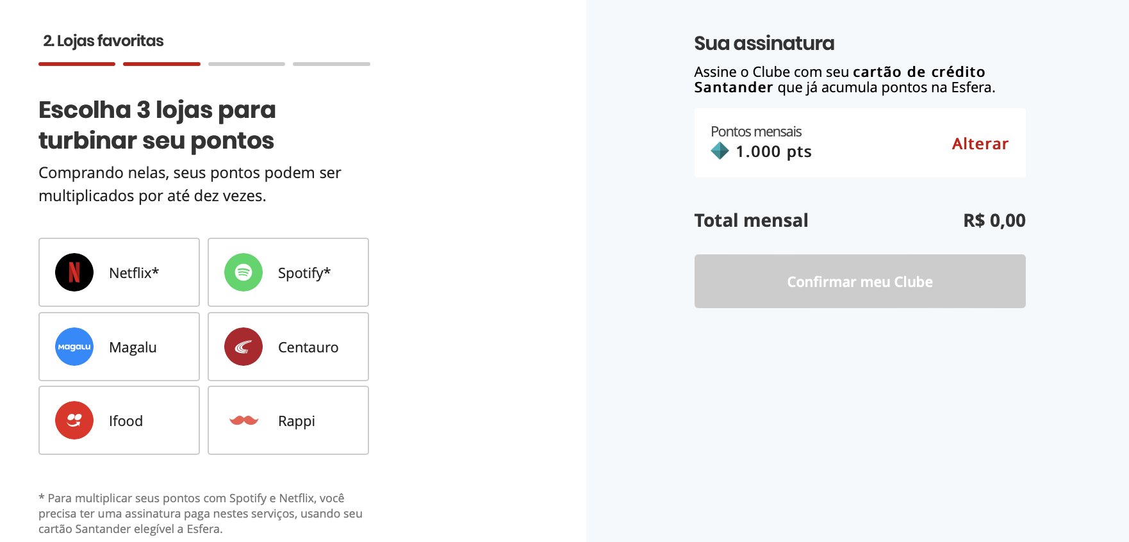Click the fourth gray progress step bar
Image resolution: width=1129 pixels, height=542 pixels.
(x=331, y=64)
